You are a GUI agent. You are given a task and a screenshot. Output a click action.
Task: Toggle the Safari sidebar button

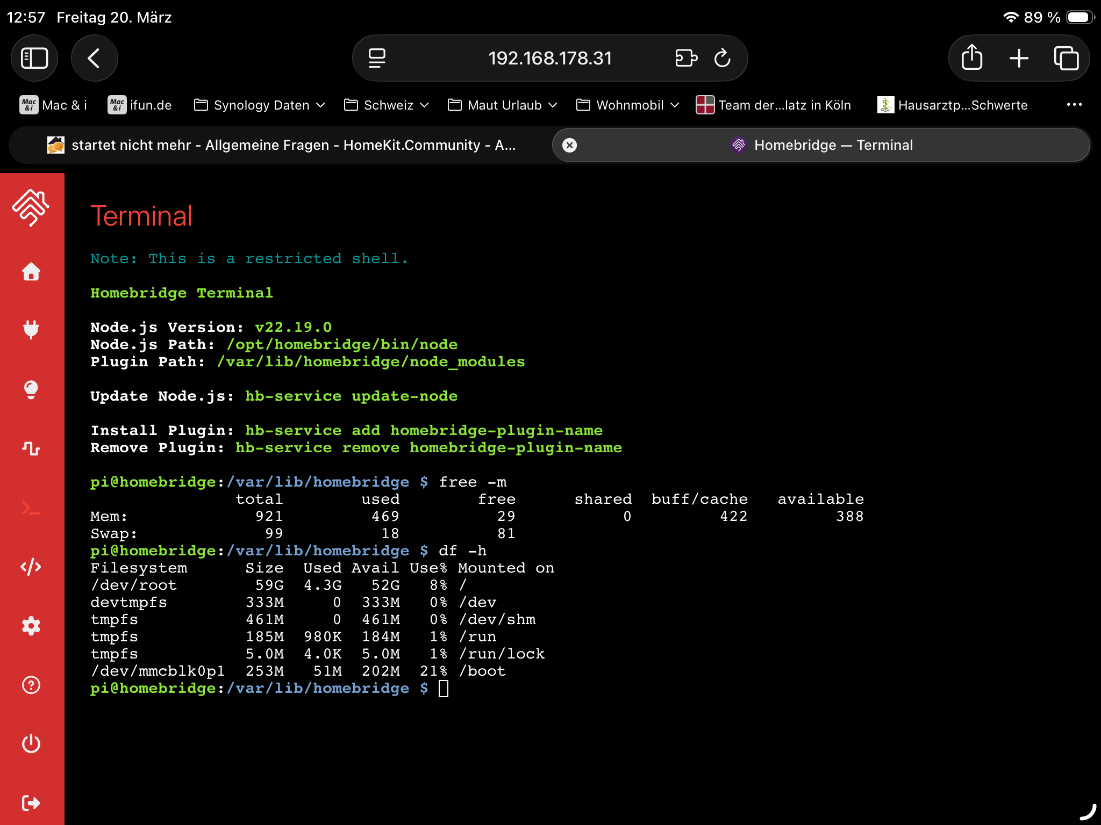(x=34, y=58)
